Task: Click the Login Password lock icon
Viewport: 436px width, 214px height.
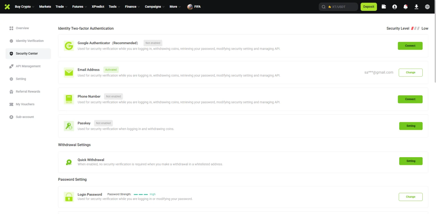Action: pos(69,197)
